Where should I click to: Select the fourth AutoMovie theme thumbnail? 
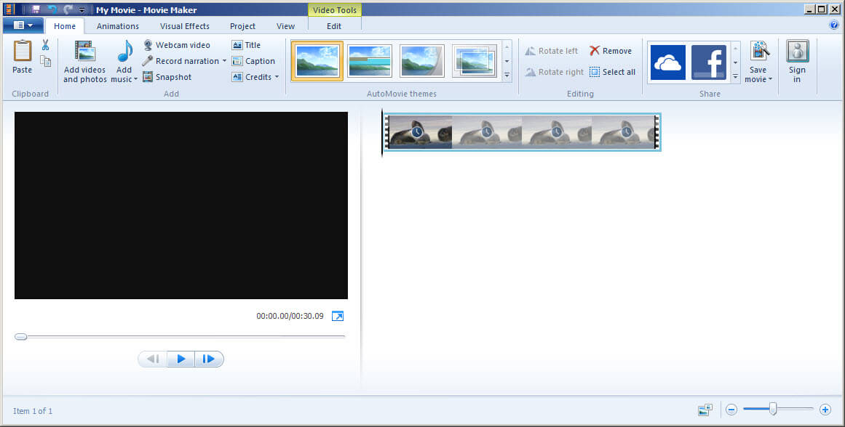point(475,61)
